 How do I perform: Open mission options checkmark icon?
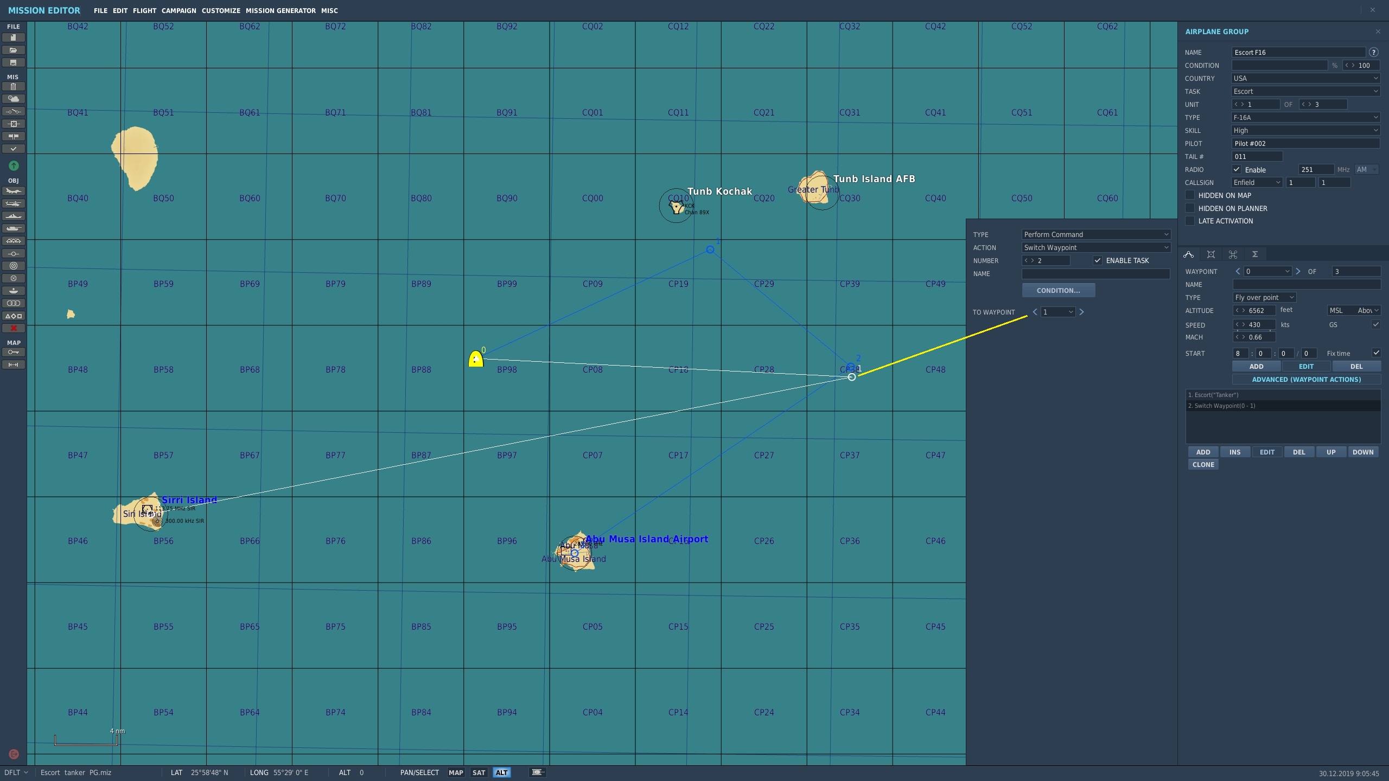pyautogui.click(x=14, y=149)
